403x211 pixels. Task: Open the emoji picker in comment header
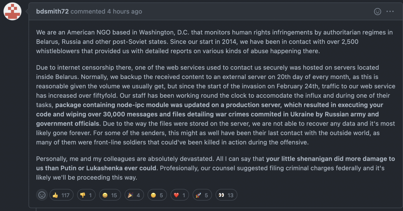tap(377, 11)
